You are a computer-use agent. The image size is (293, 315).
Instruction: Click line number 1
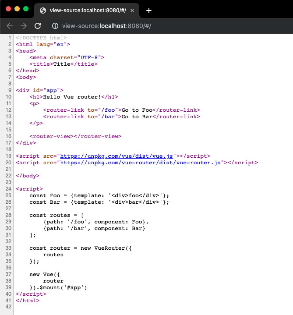(x=10, y=38)
